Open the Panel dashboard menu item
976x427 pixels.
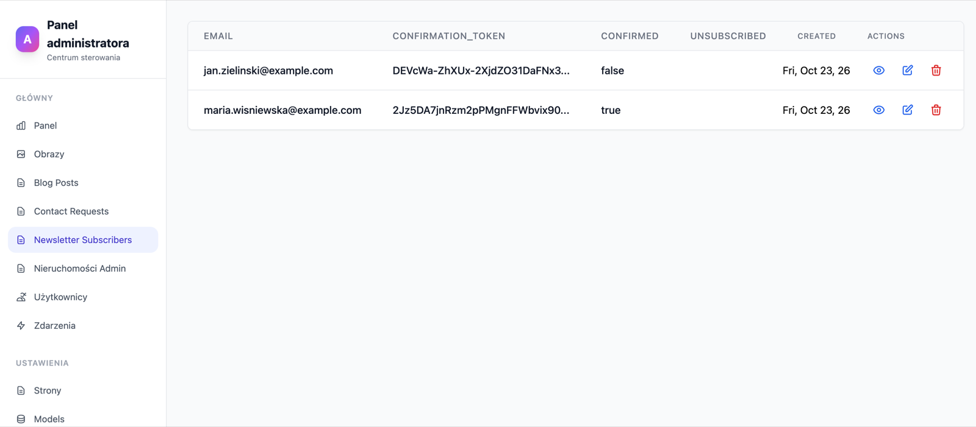[83, 125]
